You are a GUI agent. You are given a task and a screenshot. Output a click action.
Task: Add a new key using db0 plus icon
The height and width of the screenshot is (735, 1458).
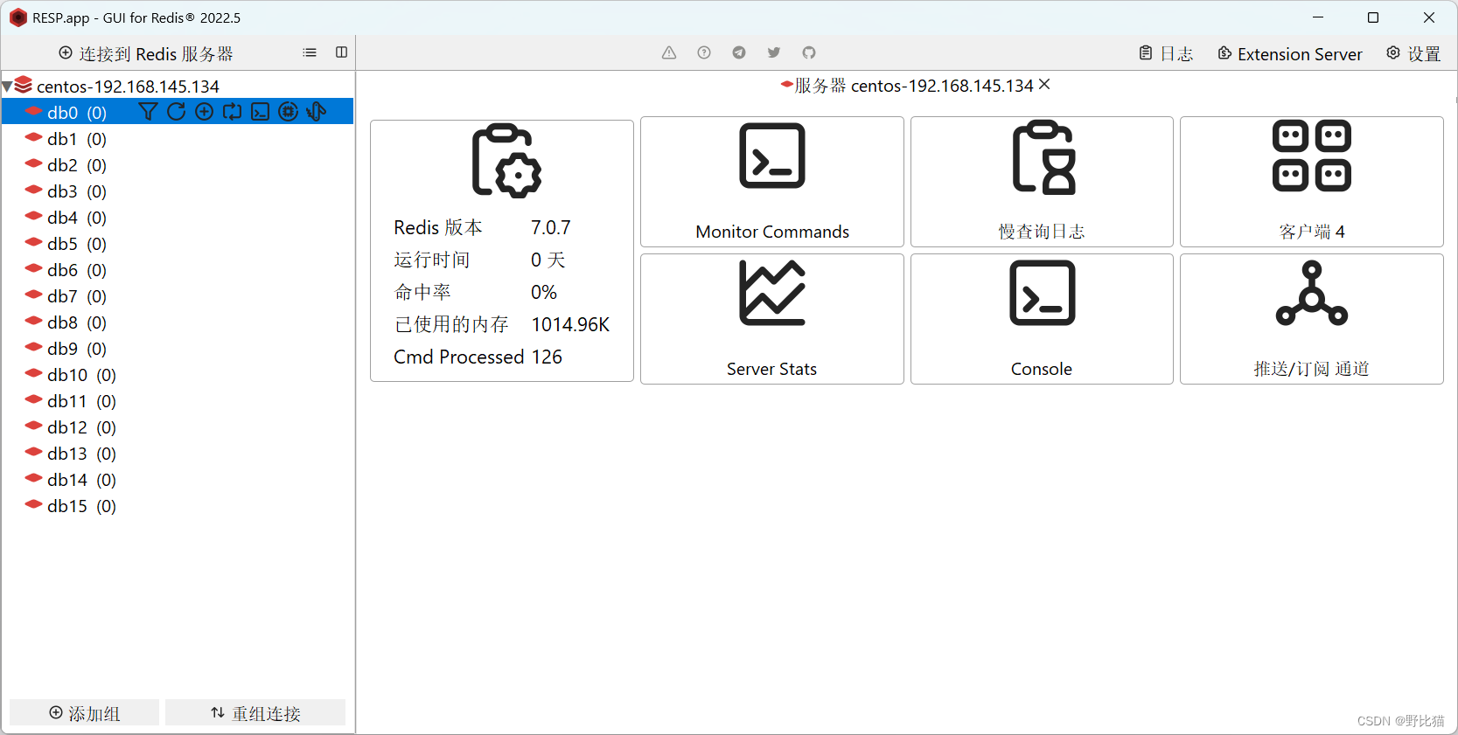[204, 112]
